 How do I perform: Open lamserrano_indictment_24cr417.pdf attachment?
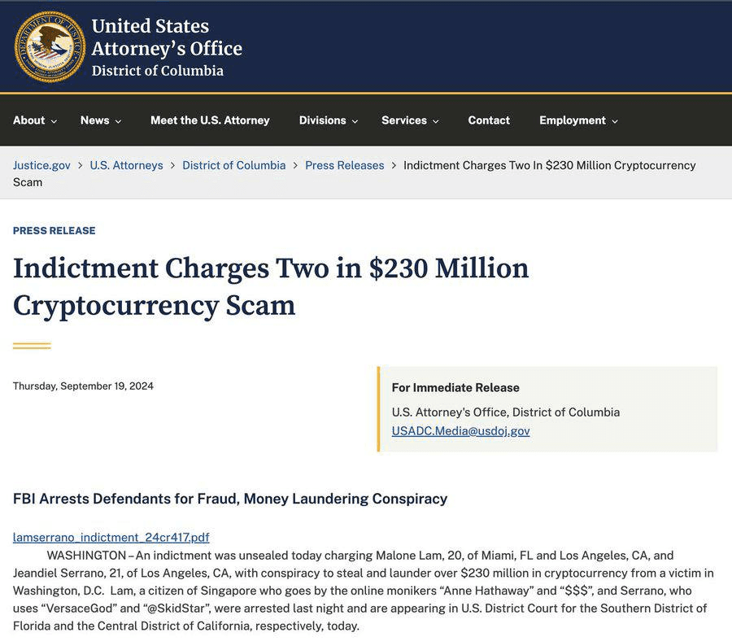pyautogui.click(x=111, y=538)
